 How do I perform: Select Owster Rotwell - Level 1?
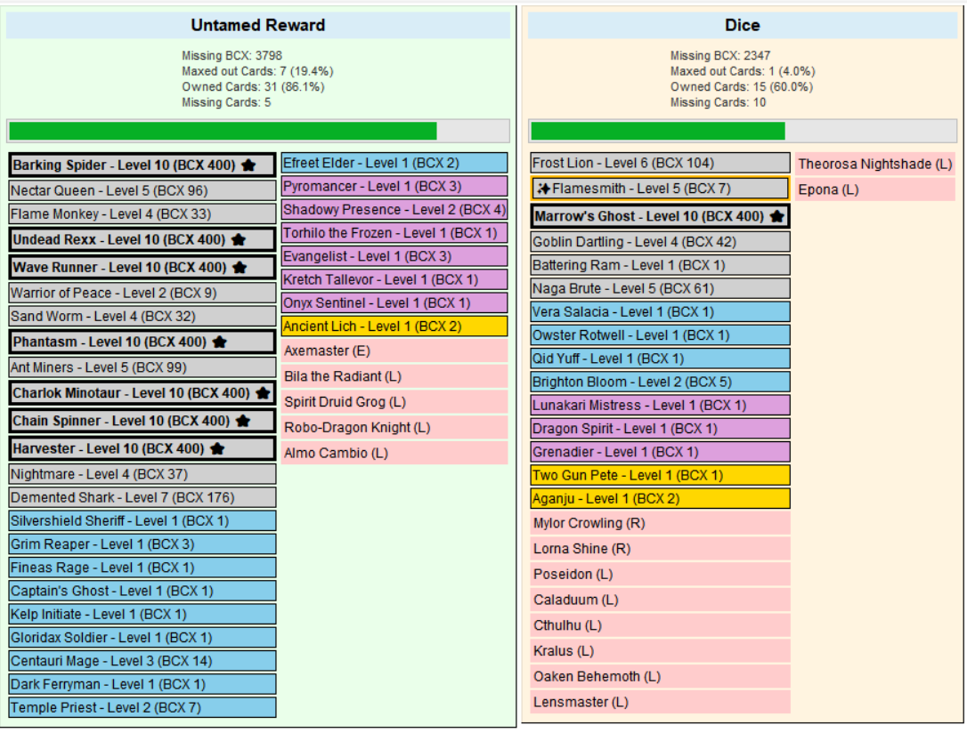[x=661, y=335]
